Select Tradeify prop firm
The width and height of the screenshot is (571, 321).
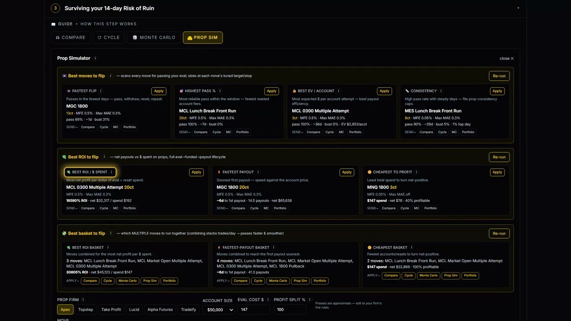(x=189, y=309)
